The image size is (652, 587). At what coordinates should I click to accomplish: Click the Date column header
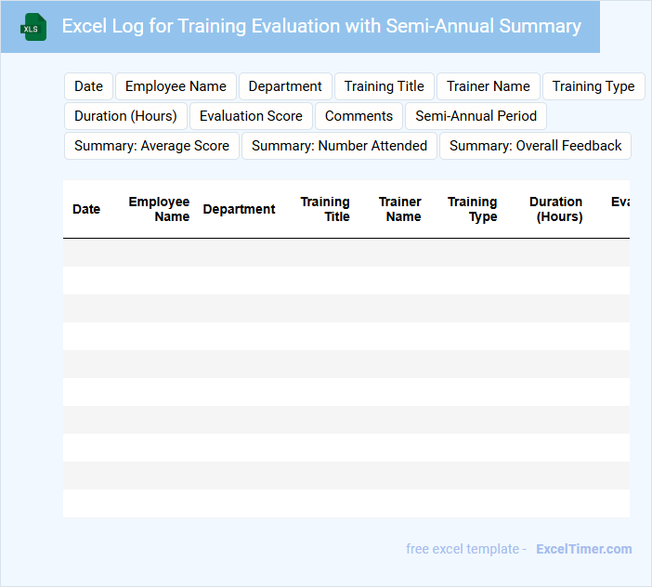click(x=86, y=209)
